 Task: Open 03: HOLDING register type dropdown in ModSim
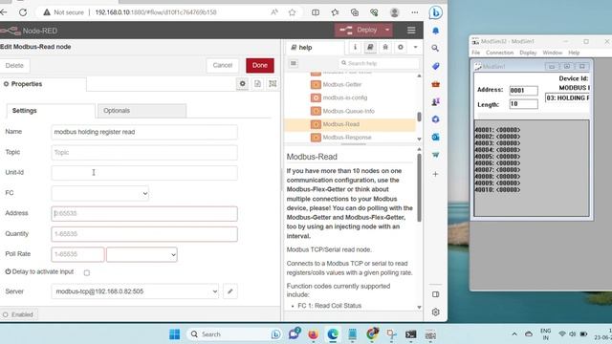point(567,98)
